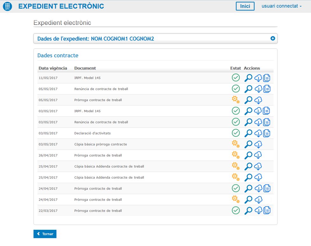The image size is (311, 246).
Task: Click the magnifier for Còpia bàsica pròrroga contracte
Action: pos(248,144)
